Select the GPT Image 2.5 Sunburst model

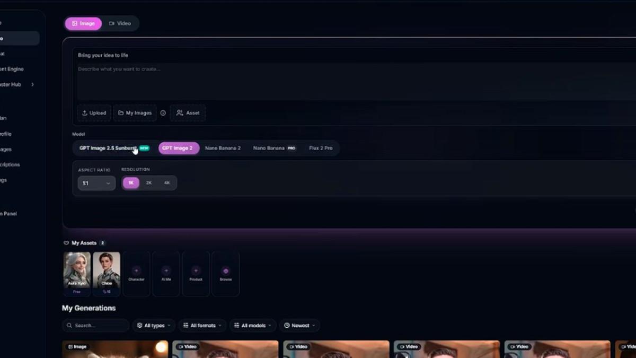coord(114,148)
